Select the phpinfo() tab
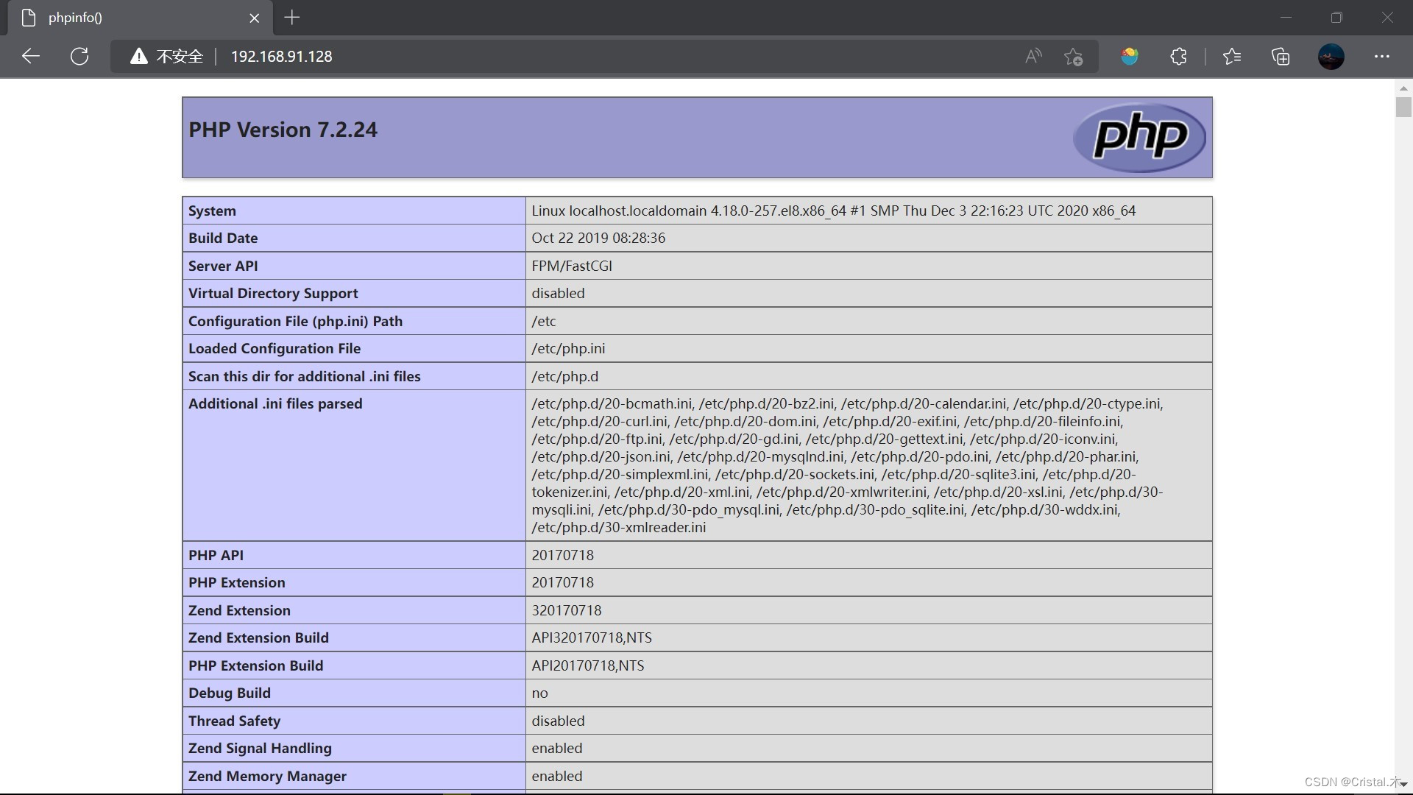Screen dimensions: 1413x795 (x=132, y=18)
